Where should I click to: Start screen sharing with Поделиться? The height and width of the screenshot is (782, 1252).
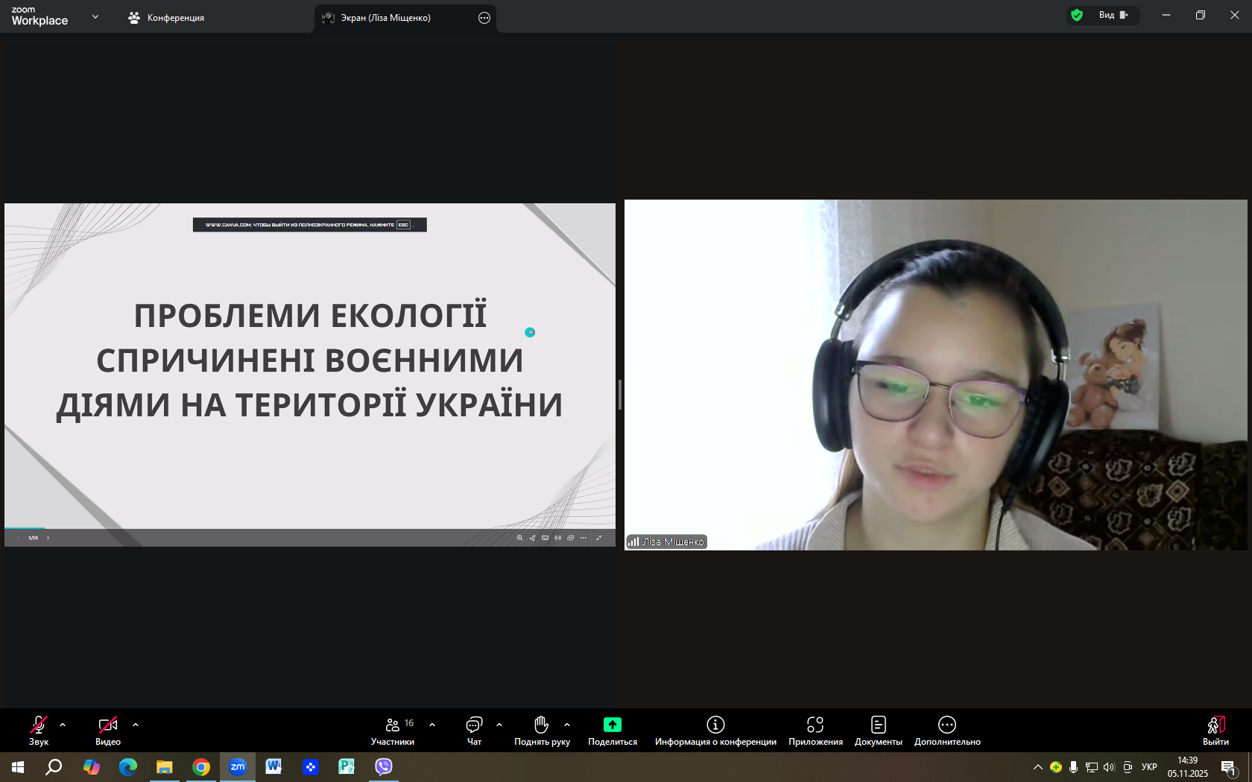(x=613, y=731)
